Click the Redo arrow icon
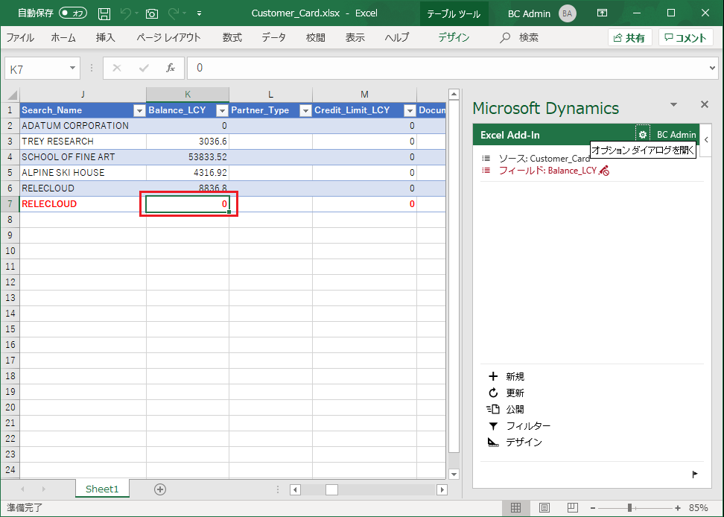This screenshot has height=517, width=724. pyautogui.click(x=173, y=13)
